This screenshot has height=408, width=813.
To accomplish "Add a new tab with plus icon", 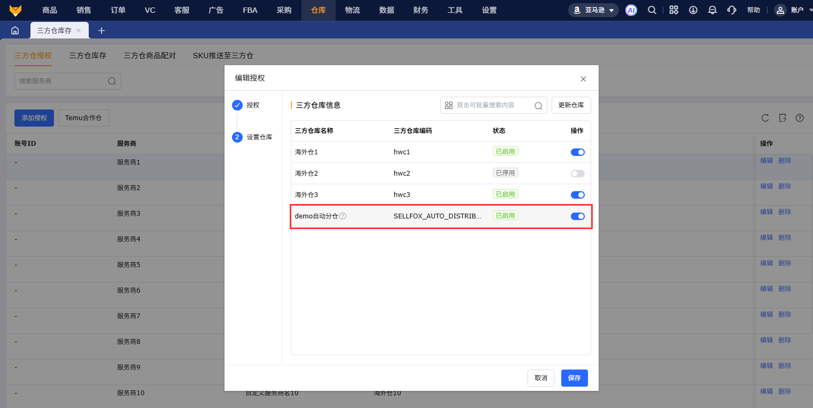I will (102, 30).
